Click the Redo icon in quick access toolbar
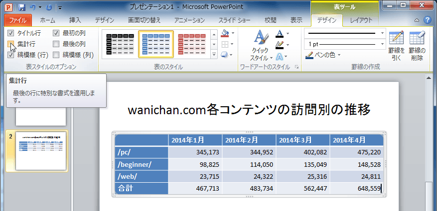This screenshot has height=211, width=437. pos(49,7)
